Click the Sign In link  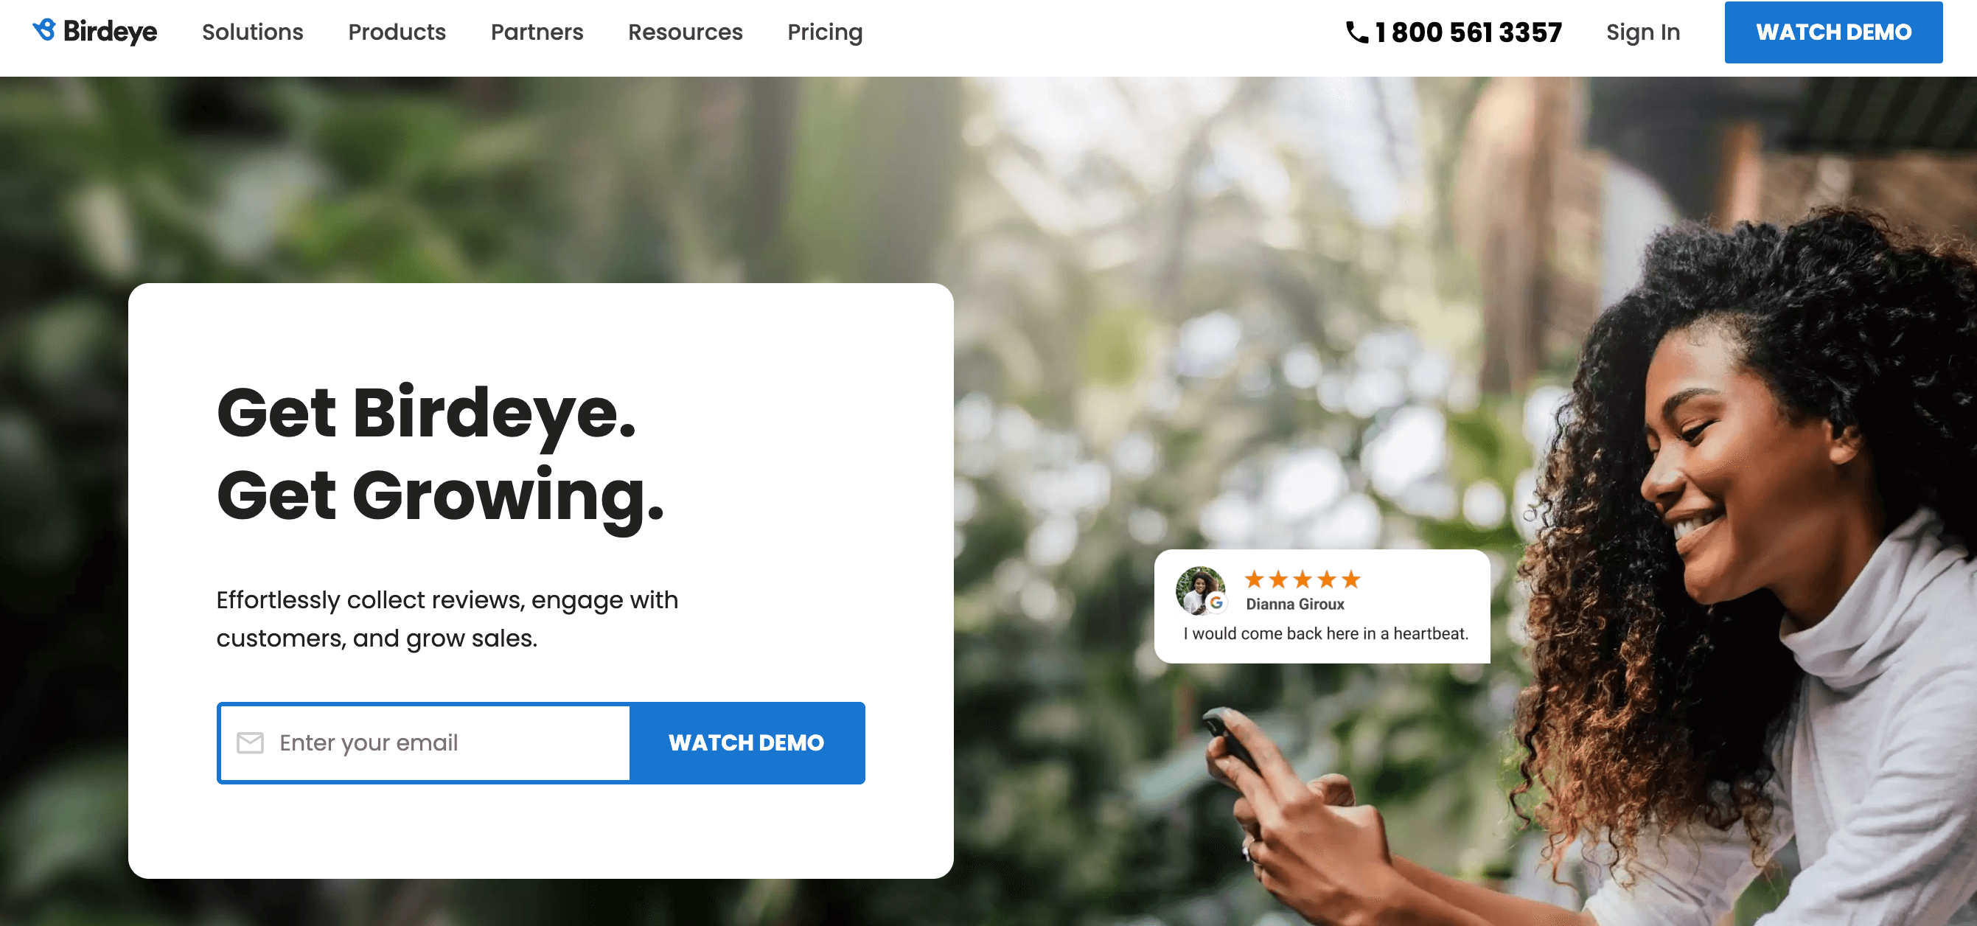[x=1643, y=32]
